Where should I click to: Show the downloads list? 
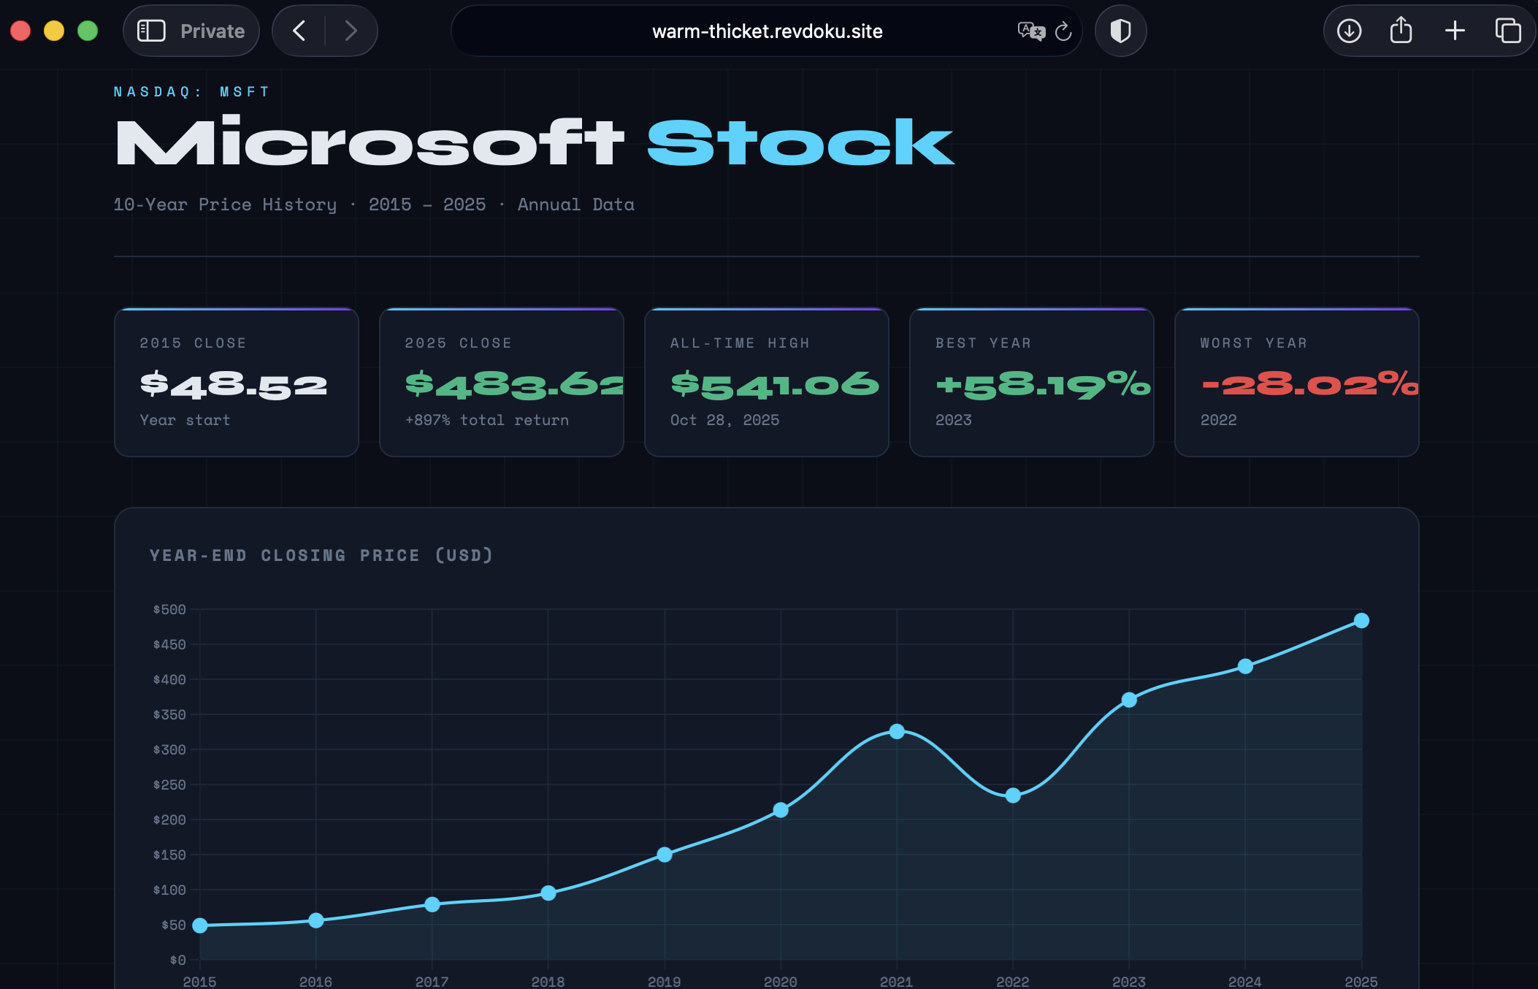1349,31
